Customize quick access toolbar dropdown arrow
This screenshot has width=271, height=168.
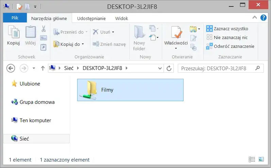point(35,7)
